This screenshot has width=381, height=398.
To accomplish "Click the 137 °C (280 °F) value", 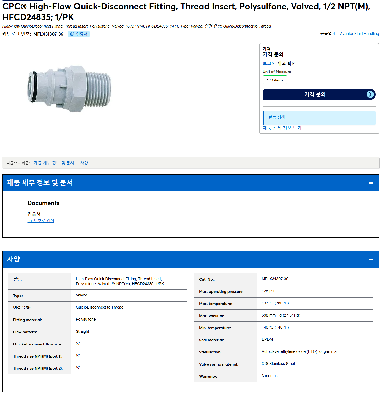I will pyautogui.click(x=275, y=303).
